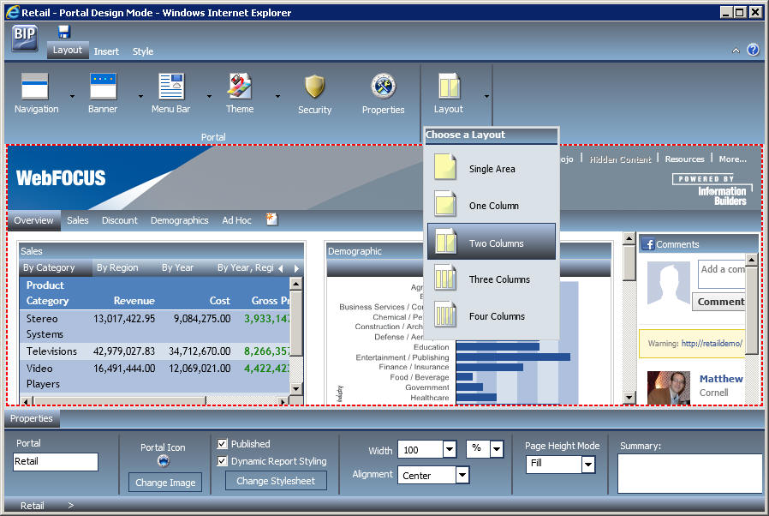Image resolution: width=769 pixels, height=516 pixels.
Task: Open the Page Height Mode dropdown
Action: pyautogui.click(x=588, y=465)
